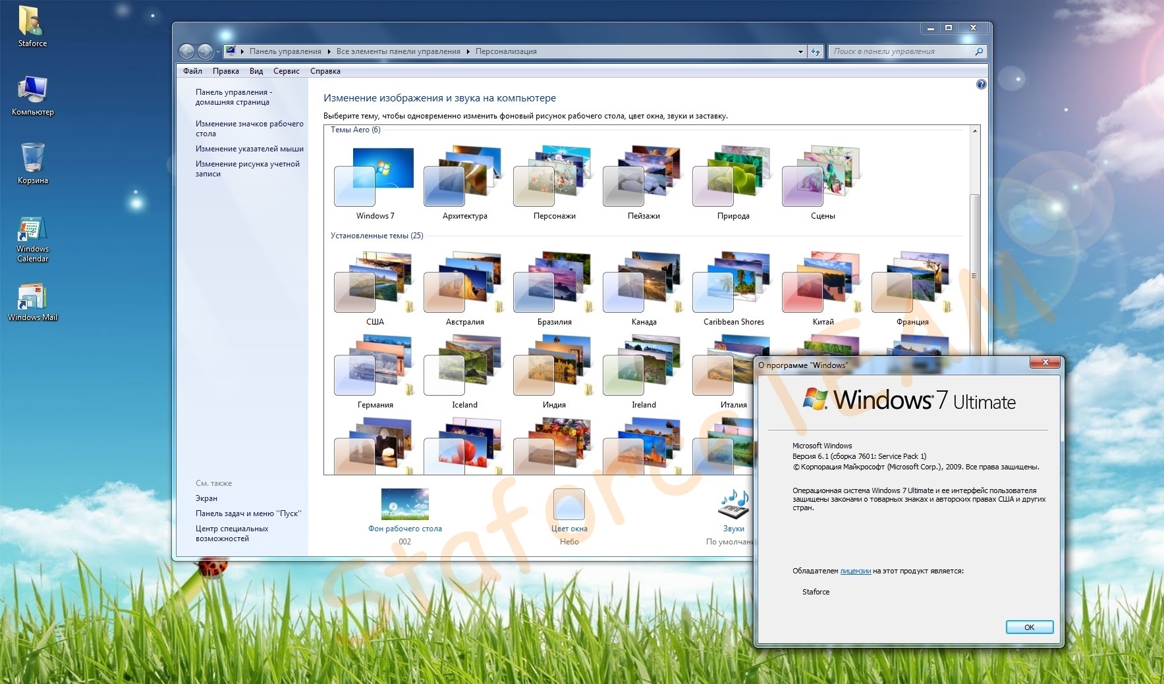Open the Правка menu
1164x684 pixels.
pos(226,71)
